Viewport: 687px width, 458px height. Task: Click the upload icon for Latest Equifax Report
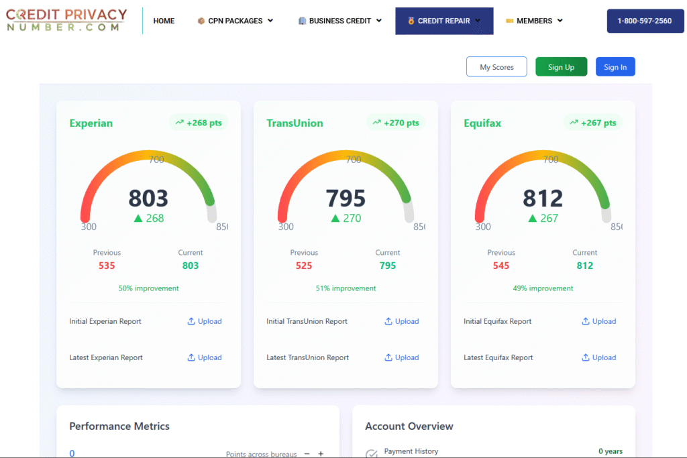[586, 357]
